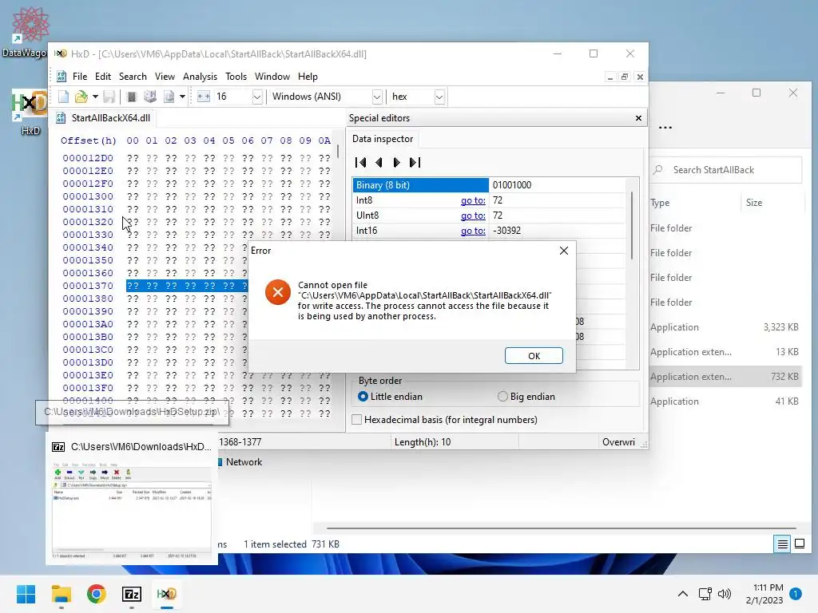Open the Windows (ANSI) charset dropdown
818x613 pixels.
click(x=377, y=97)
